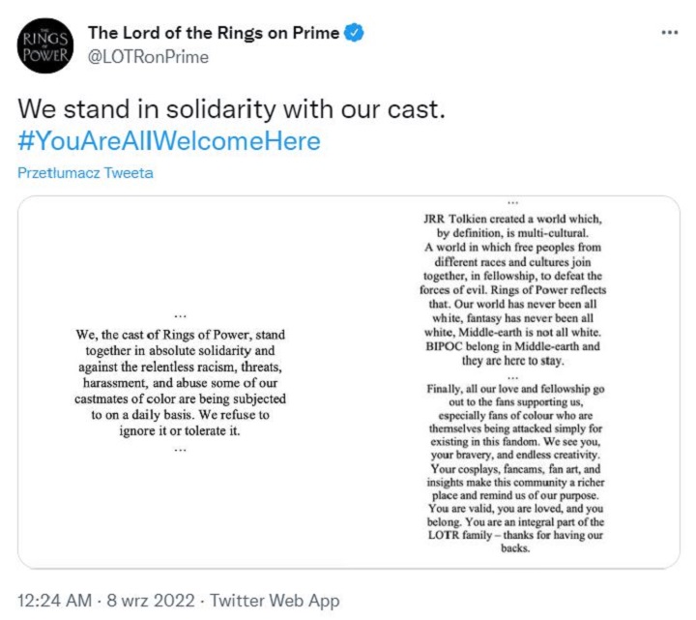Open the tweet's three-dot more menu
Viewport: 696px width, 620px height.
pyautogui.click(x=669, y=33)
